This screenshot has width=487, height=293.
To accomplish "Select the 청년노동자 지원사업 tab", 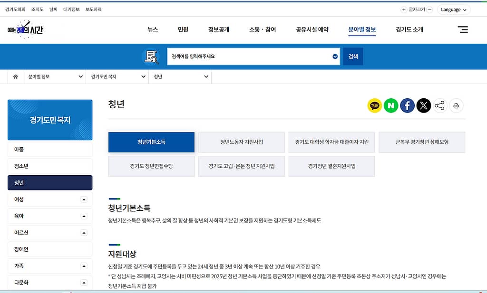I will (x=242, y=142).
